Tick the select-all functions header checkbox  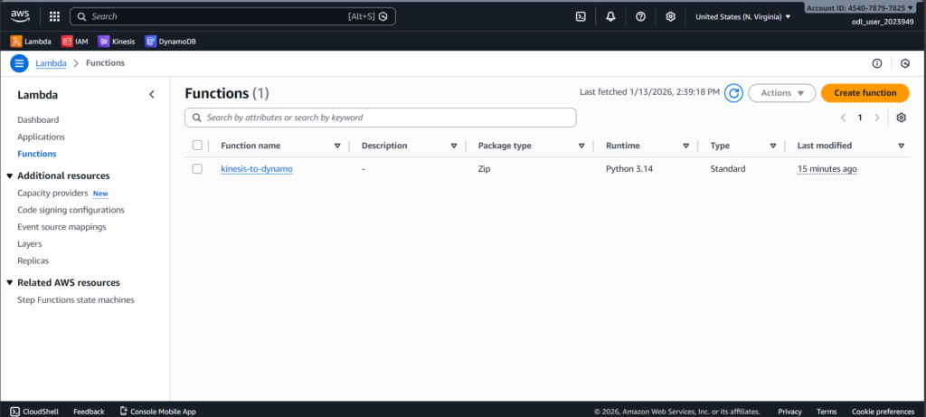point(197,146)
